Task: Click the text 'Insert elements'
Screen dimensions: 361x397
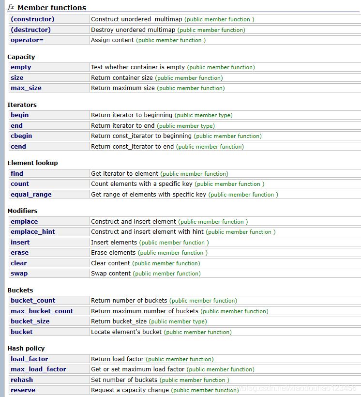Action: click(114, 242)
